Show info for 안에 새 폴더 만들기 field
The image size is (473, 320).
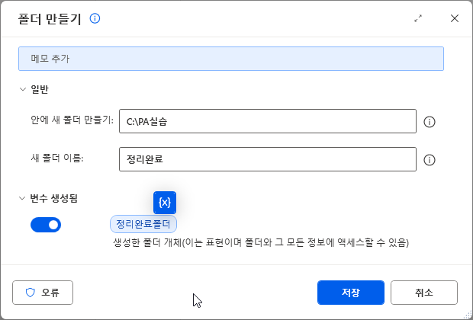coord(430,122)
